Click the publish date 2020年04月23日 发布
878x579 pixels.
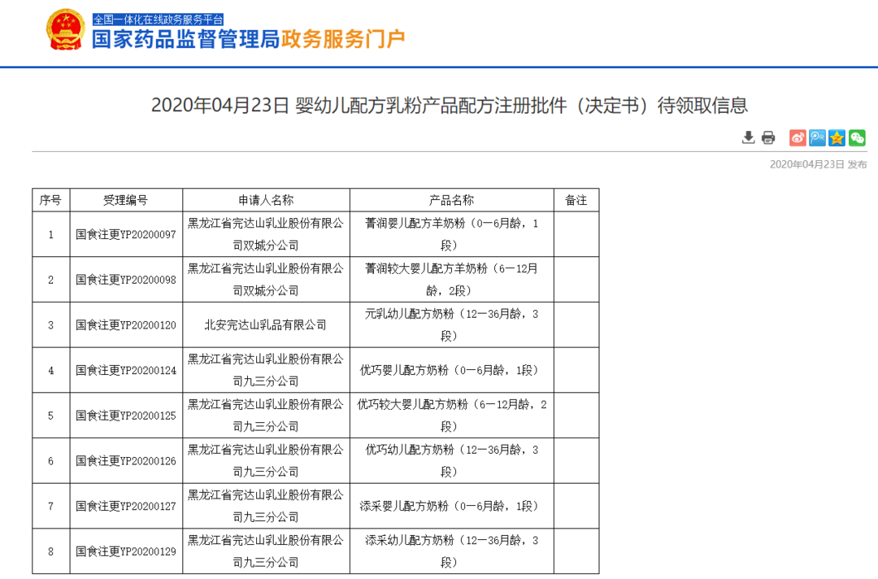[x=818, y=164]
